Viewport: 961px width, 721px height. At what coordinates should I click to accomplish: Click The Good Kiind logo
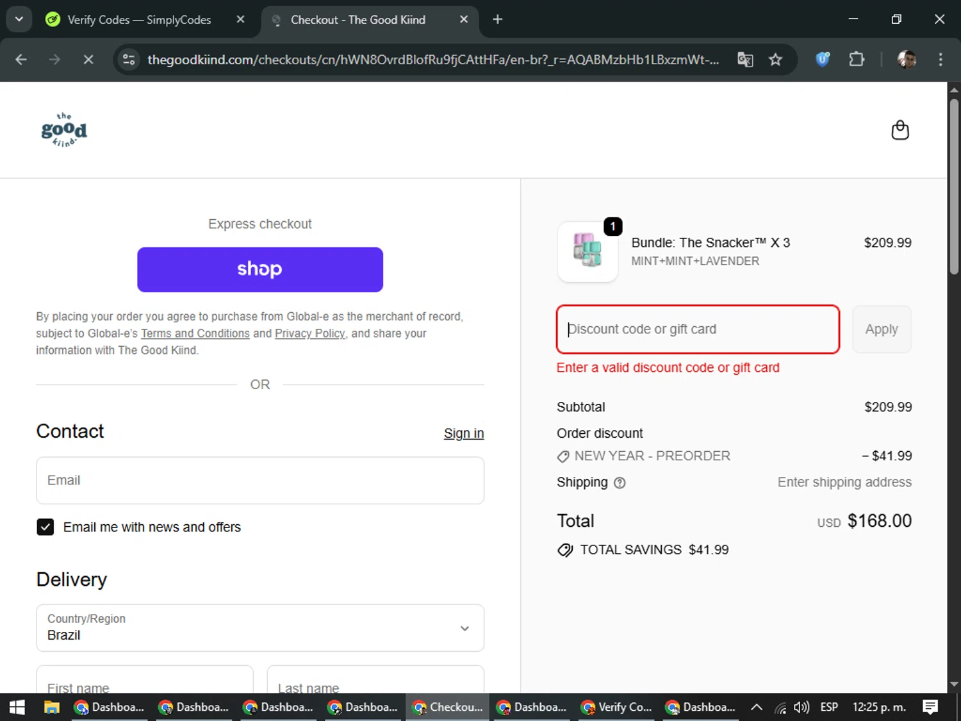click(64, 130)
